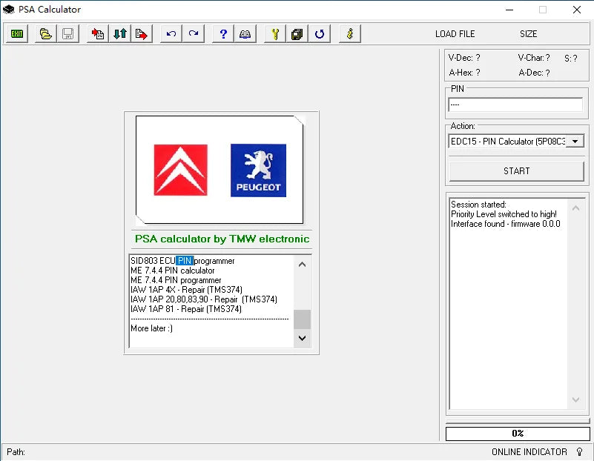Click the Citroen logo image
This screenshot has width=594, height=461.
tap(181, 170)
